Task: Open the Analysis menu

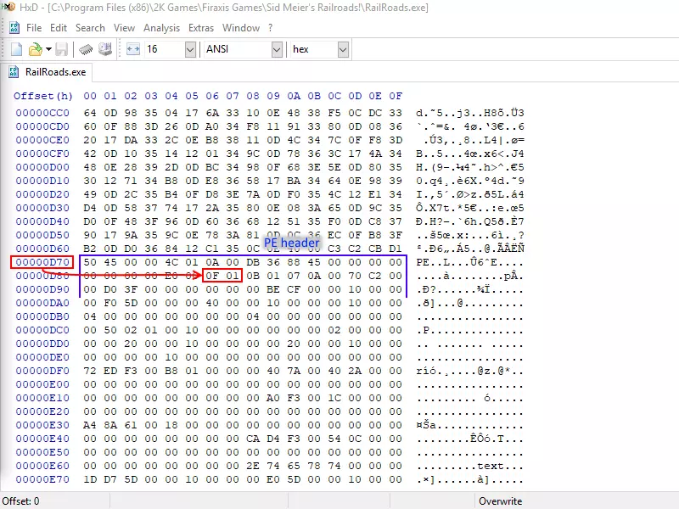Action: coord(161,28)
